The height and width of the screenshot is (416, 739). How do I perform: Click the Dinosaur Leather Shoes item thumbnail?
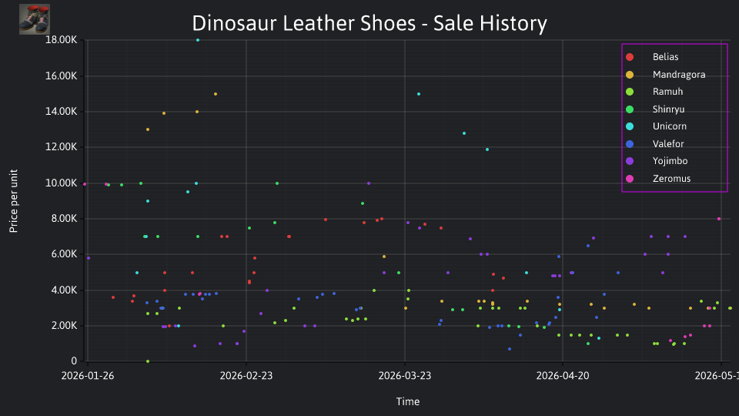click(35, 19)
